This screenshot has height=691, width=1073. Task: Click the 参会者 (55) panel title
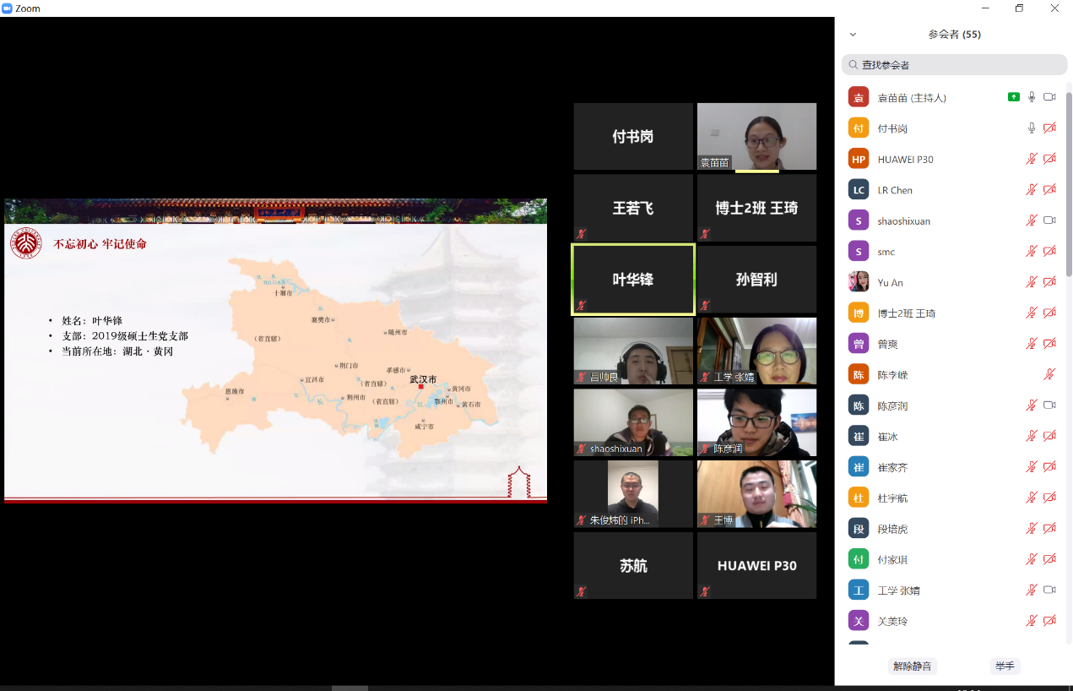point(954,35)
